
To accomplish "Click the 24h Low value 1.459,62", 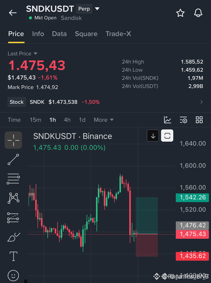I will tap(192, 70).
